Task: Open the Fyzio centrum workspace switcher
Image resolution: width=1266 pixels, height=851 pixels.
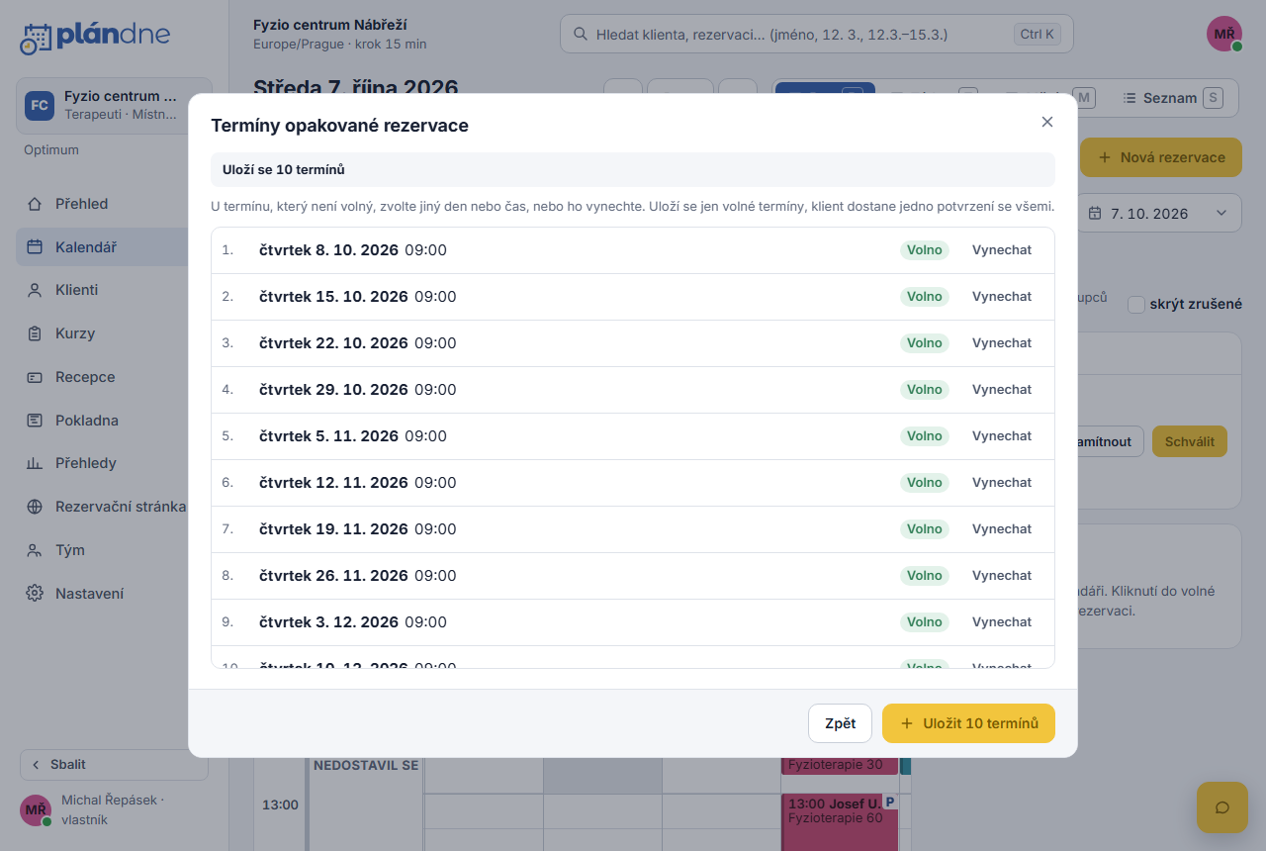Action: coord(114,106)
